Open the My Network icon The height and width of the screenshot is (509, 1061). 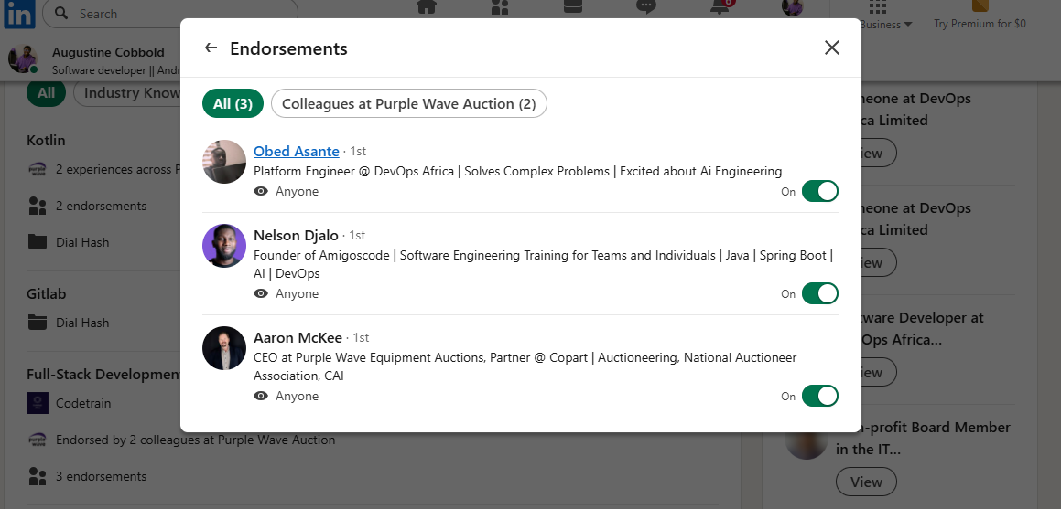tap(500, 6)
